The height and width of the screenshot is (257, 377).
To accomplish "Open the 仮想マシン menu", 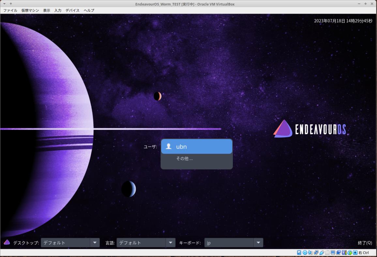I will coord(30,10).
